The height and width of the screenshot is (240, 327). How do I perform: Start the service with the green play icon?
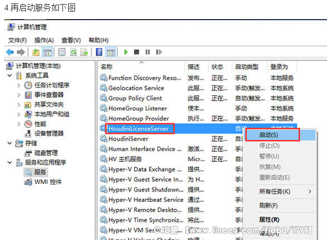coord(126,52)
